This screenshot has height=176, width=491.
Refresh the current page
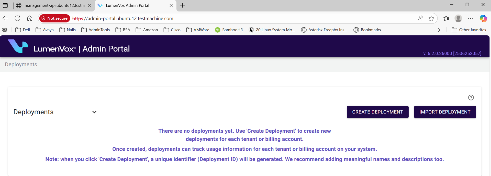[x=17, y=18]
